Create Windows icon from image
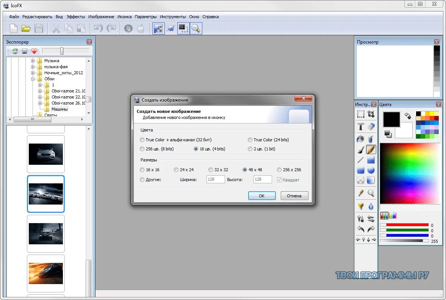The height and width of the screenshot is (300, 446). point(128,28)
